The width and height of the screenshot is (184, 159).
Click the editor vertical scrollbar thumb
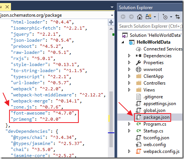click(111, 119)
